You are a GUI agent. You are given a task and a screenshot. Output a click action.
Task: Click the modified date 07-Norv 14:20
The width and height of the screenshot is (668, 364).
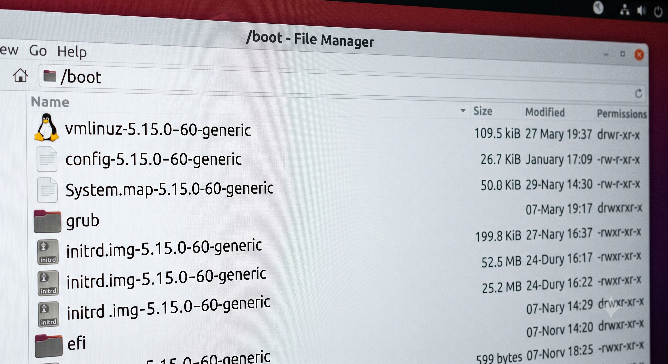560,330
